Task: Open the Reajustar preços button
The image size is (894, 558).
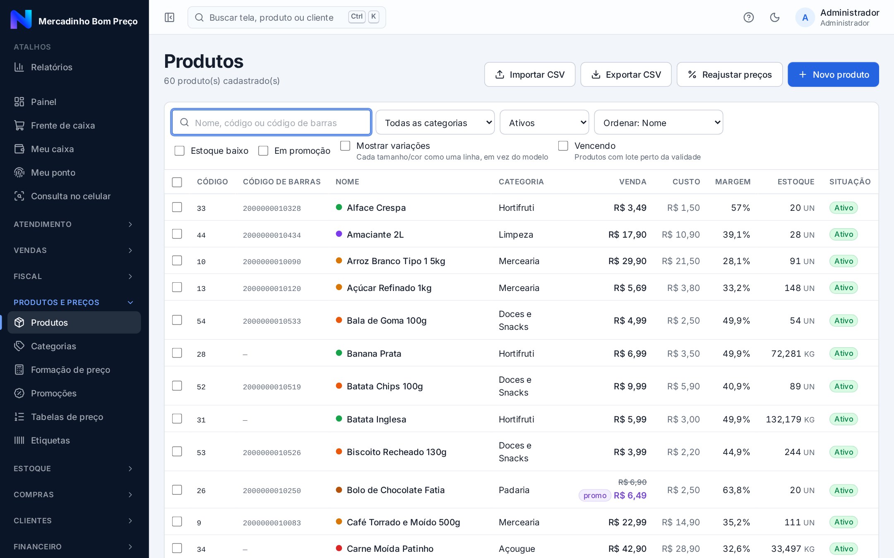Action: click(730, 74)
